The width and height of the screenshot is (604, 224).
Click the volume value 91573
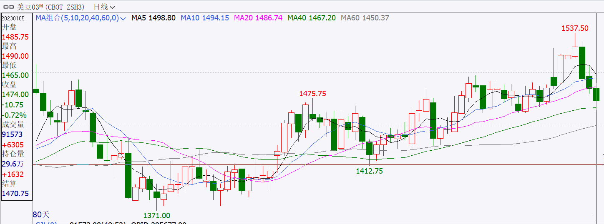pos(13,134)
